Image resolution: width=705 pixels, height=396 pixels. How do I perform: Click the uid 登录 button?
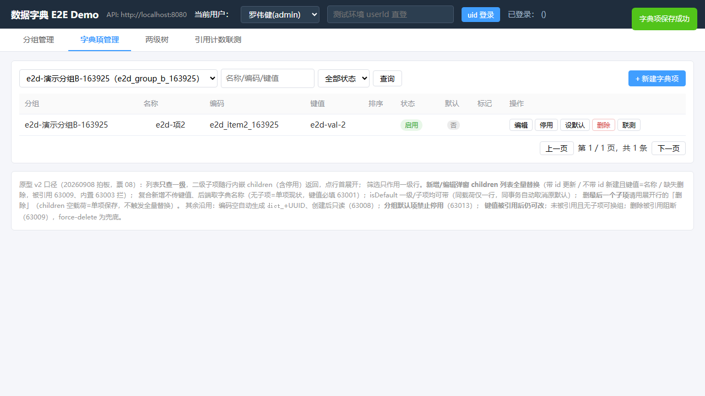pyautogui.click(x=481, y=15)
